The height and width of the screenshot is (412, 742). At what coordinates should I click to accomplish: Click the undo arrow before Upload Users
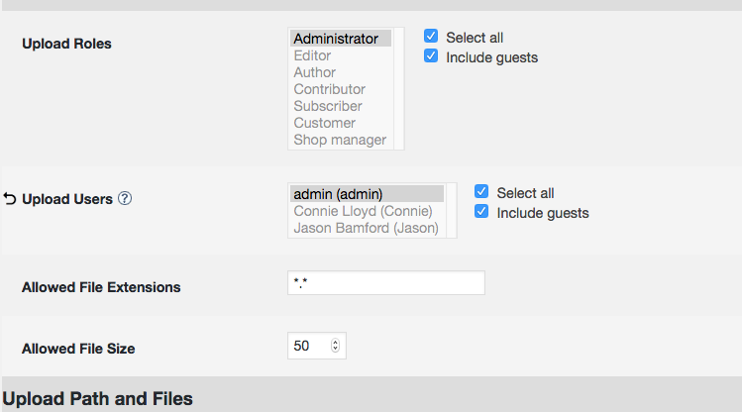[x=10, y=199]
